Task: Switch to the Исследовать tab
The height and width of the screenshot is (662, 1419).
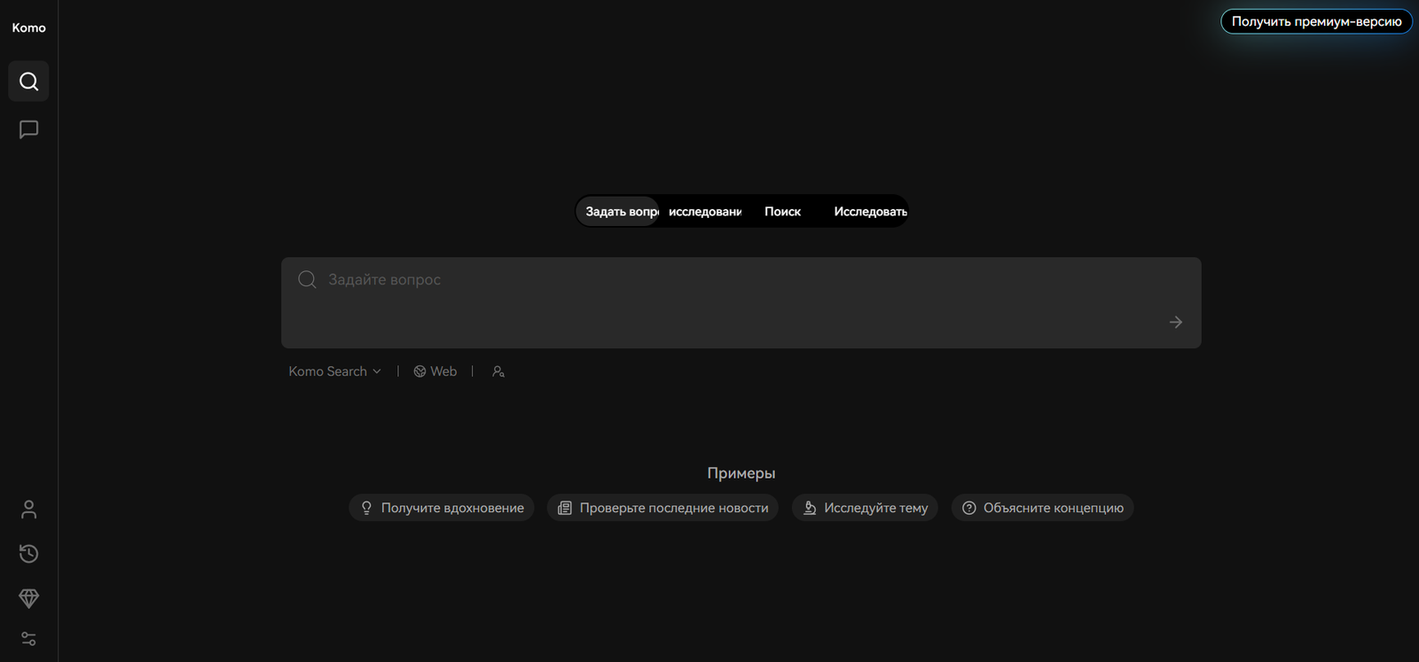Action: (x=869, y=212)
